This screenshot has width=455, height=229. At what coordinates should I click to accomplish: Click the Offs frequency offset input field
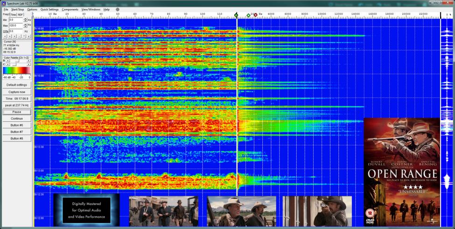click(x=18, y=31)
